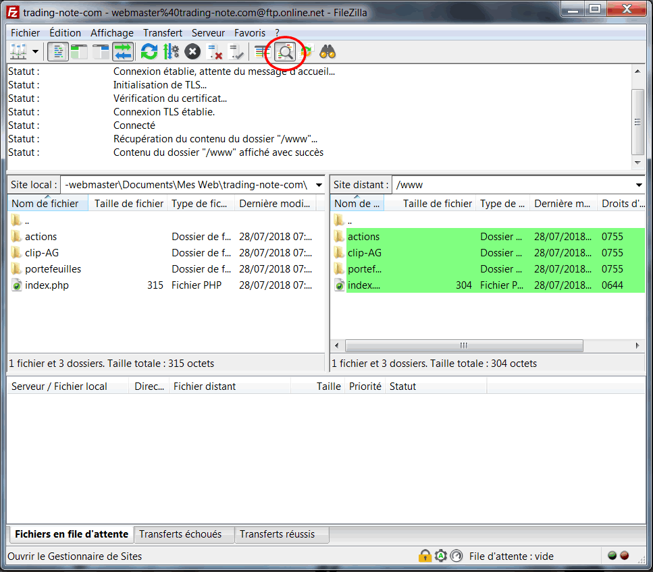The width and height of the screenshot is (653, 572).
Task: Toggle processing of the transfer queue
Action: tap(171, 52)
